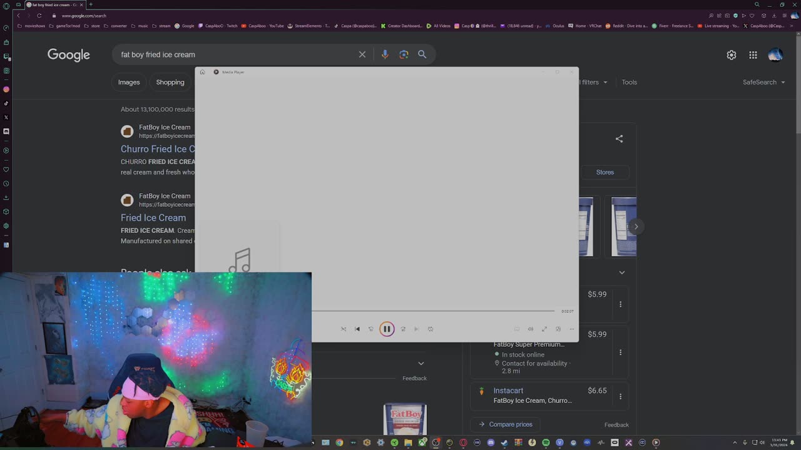Open options for Instacart listing
Image resolution: width=801 pixels, height=450 pixels.
click(621, 396)
